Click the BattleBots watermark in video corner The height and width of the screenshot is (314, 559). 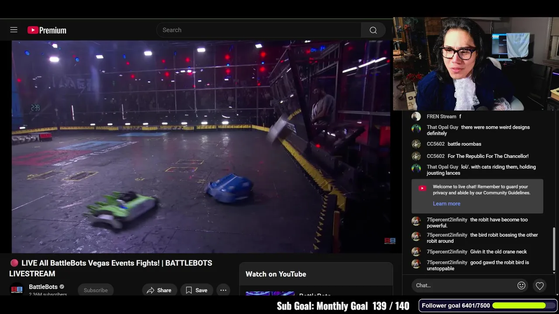[x=390, y=241]
